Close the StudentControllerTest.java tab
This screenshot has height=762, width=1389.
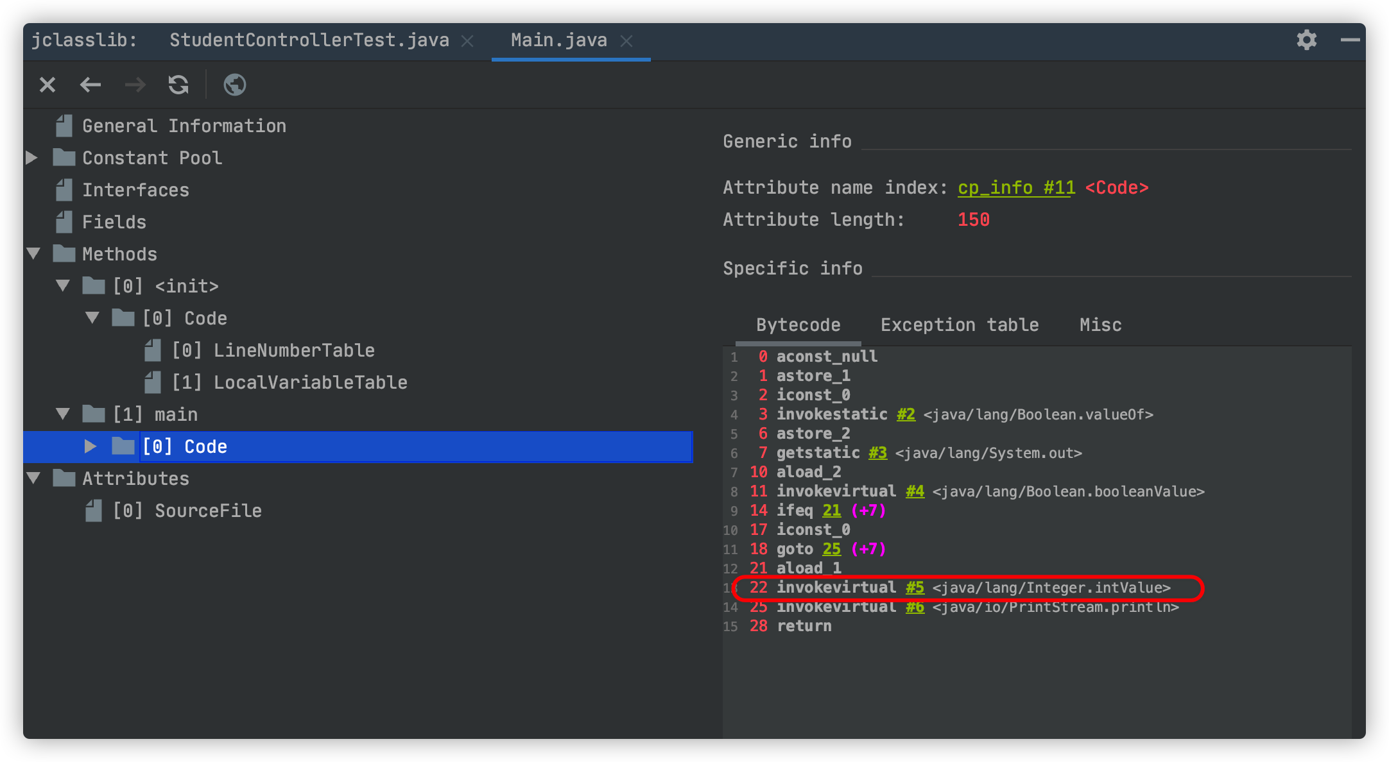coord(468,41)
